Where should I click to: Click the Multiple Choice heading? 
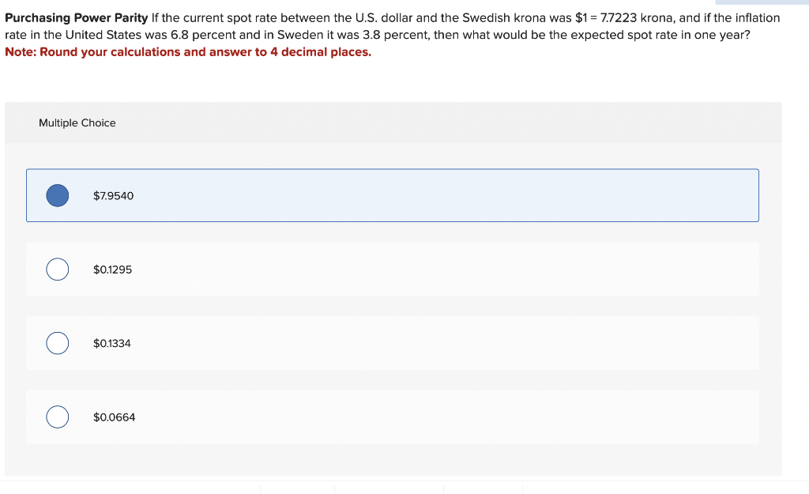coord(77,123)
